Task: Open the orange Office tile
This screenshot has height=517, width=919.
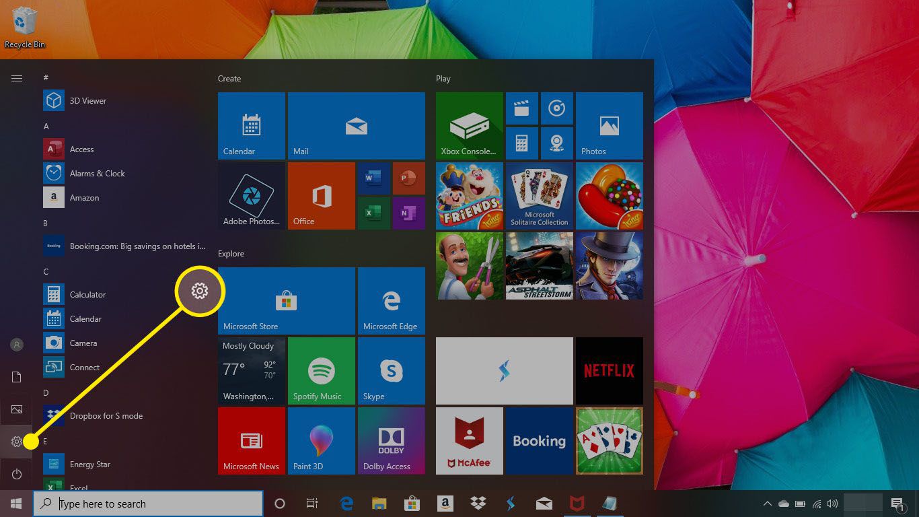Action: (321, 195)
